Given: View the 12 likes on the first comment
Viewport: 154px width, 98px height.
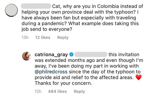Looking at the screenshot, I should (43, 37).
